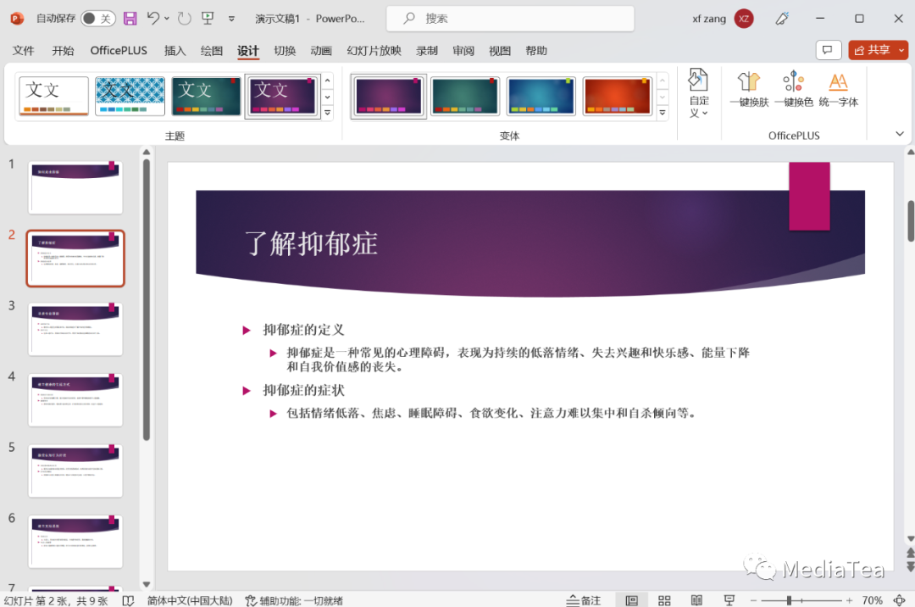Toggle the AutoSave switch
The image size is (915, 607).
(x=98, y=19)
